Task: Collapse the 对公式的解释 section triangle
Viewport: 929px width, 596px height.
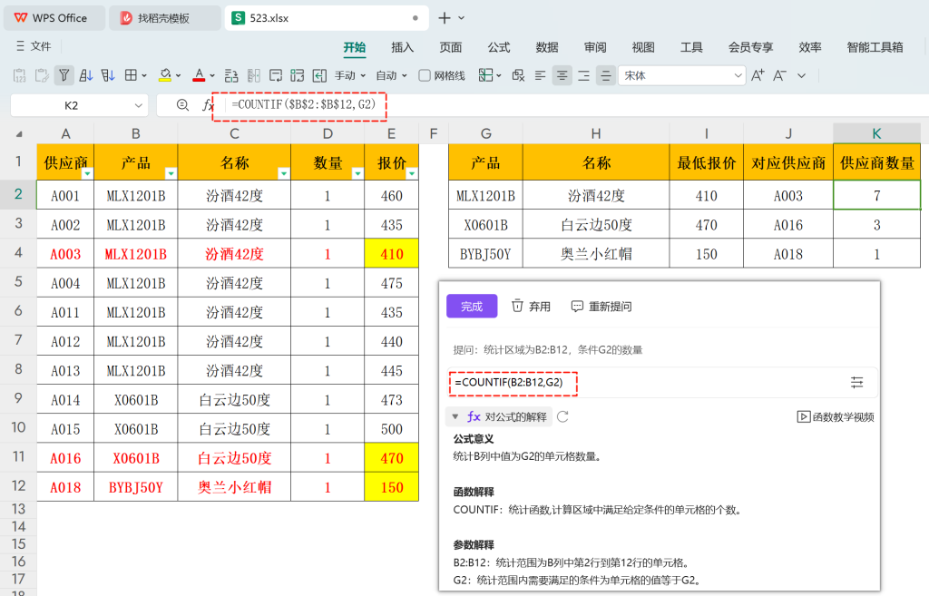Action: click(455, 416)
